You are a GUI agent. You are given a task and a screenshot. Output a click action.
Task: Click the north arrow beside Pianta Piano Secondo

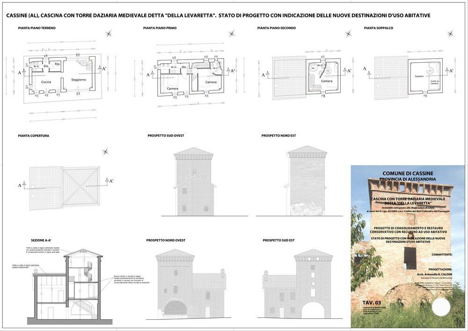click(348, 33)
